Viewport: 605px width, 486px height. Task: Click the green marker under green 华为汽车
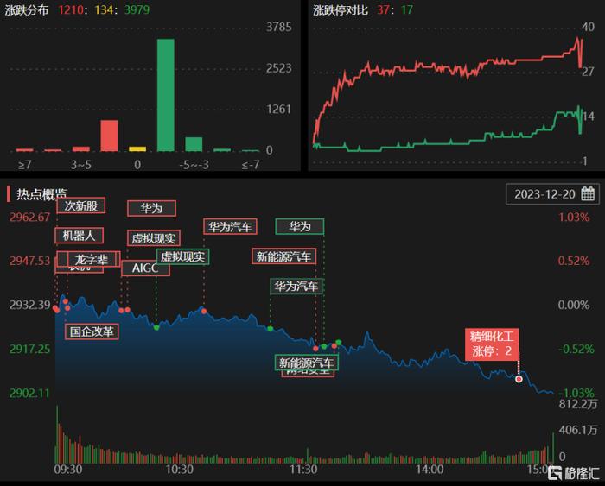pyautogui.click(x=270, y=329)
